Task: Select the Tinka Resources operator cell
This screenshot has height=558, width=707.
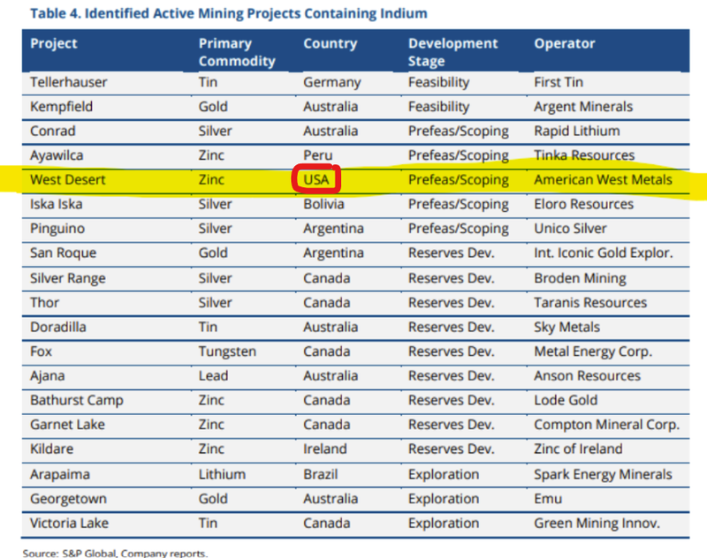Action: pos(584,155)
